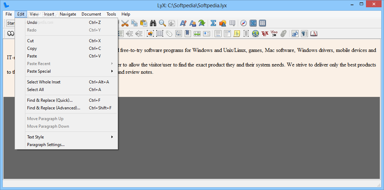Click the Copy toolbar icon
The image size is (384, 190).
click(x=134, y=23)
